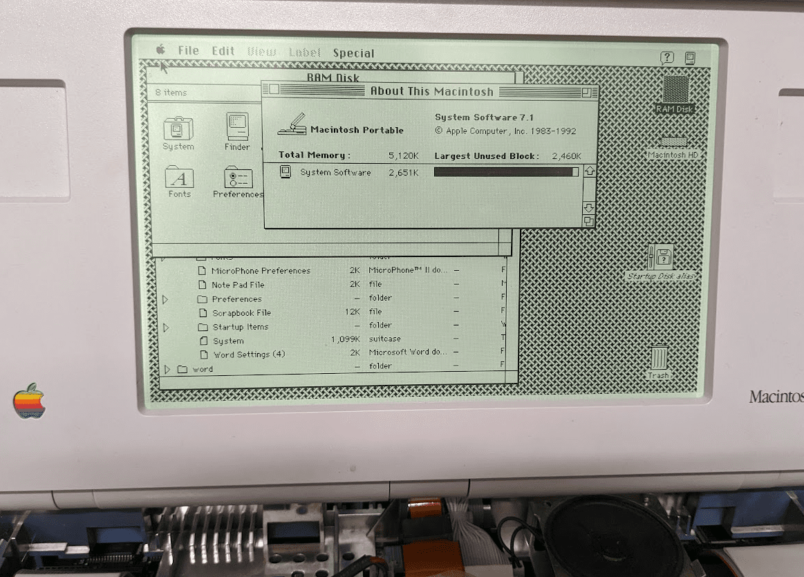This screenshot has height=577, width=804.
Task: Click the About This Macintosh zoom box
Action: [586, 92]
